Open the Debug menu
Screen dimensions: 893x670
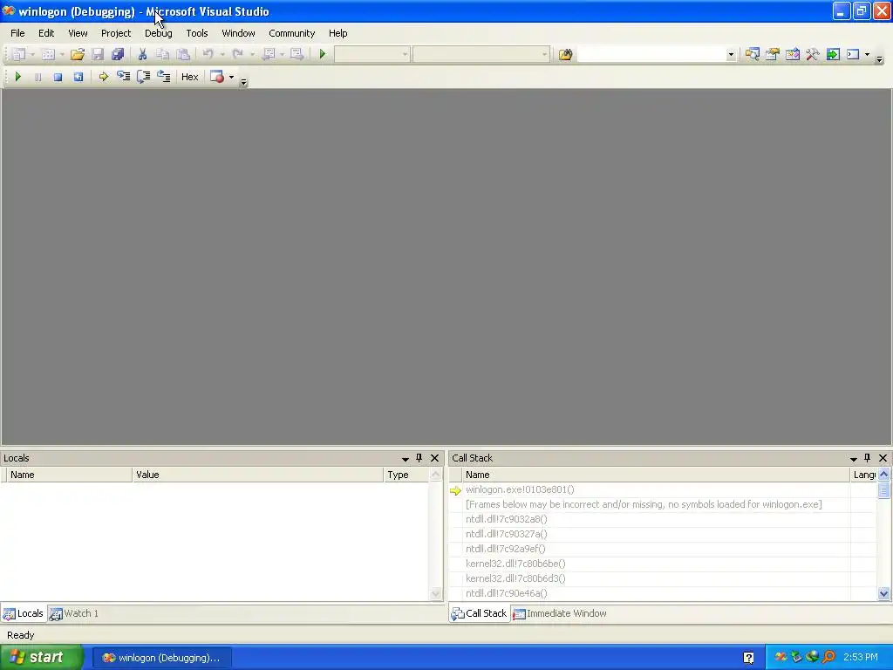click(159, 33)
